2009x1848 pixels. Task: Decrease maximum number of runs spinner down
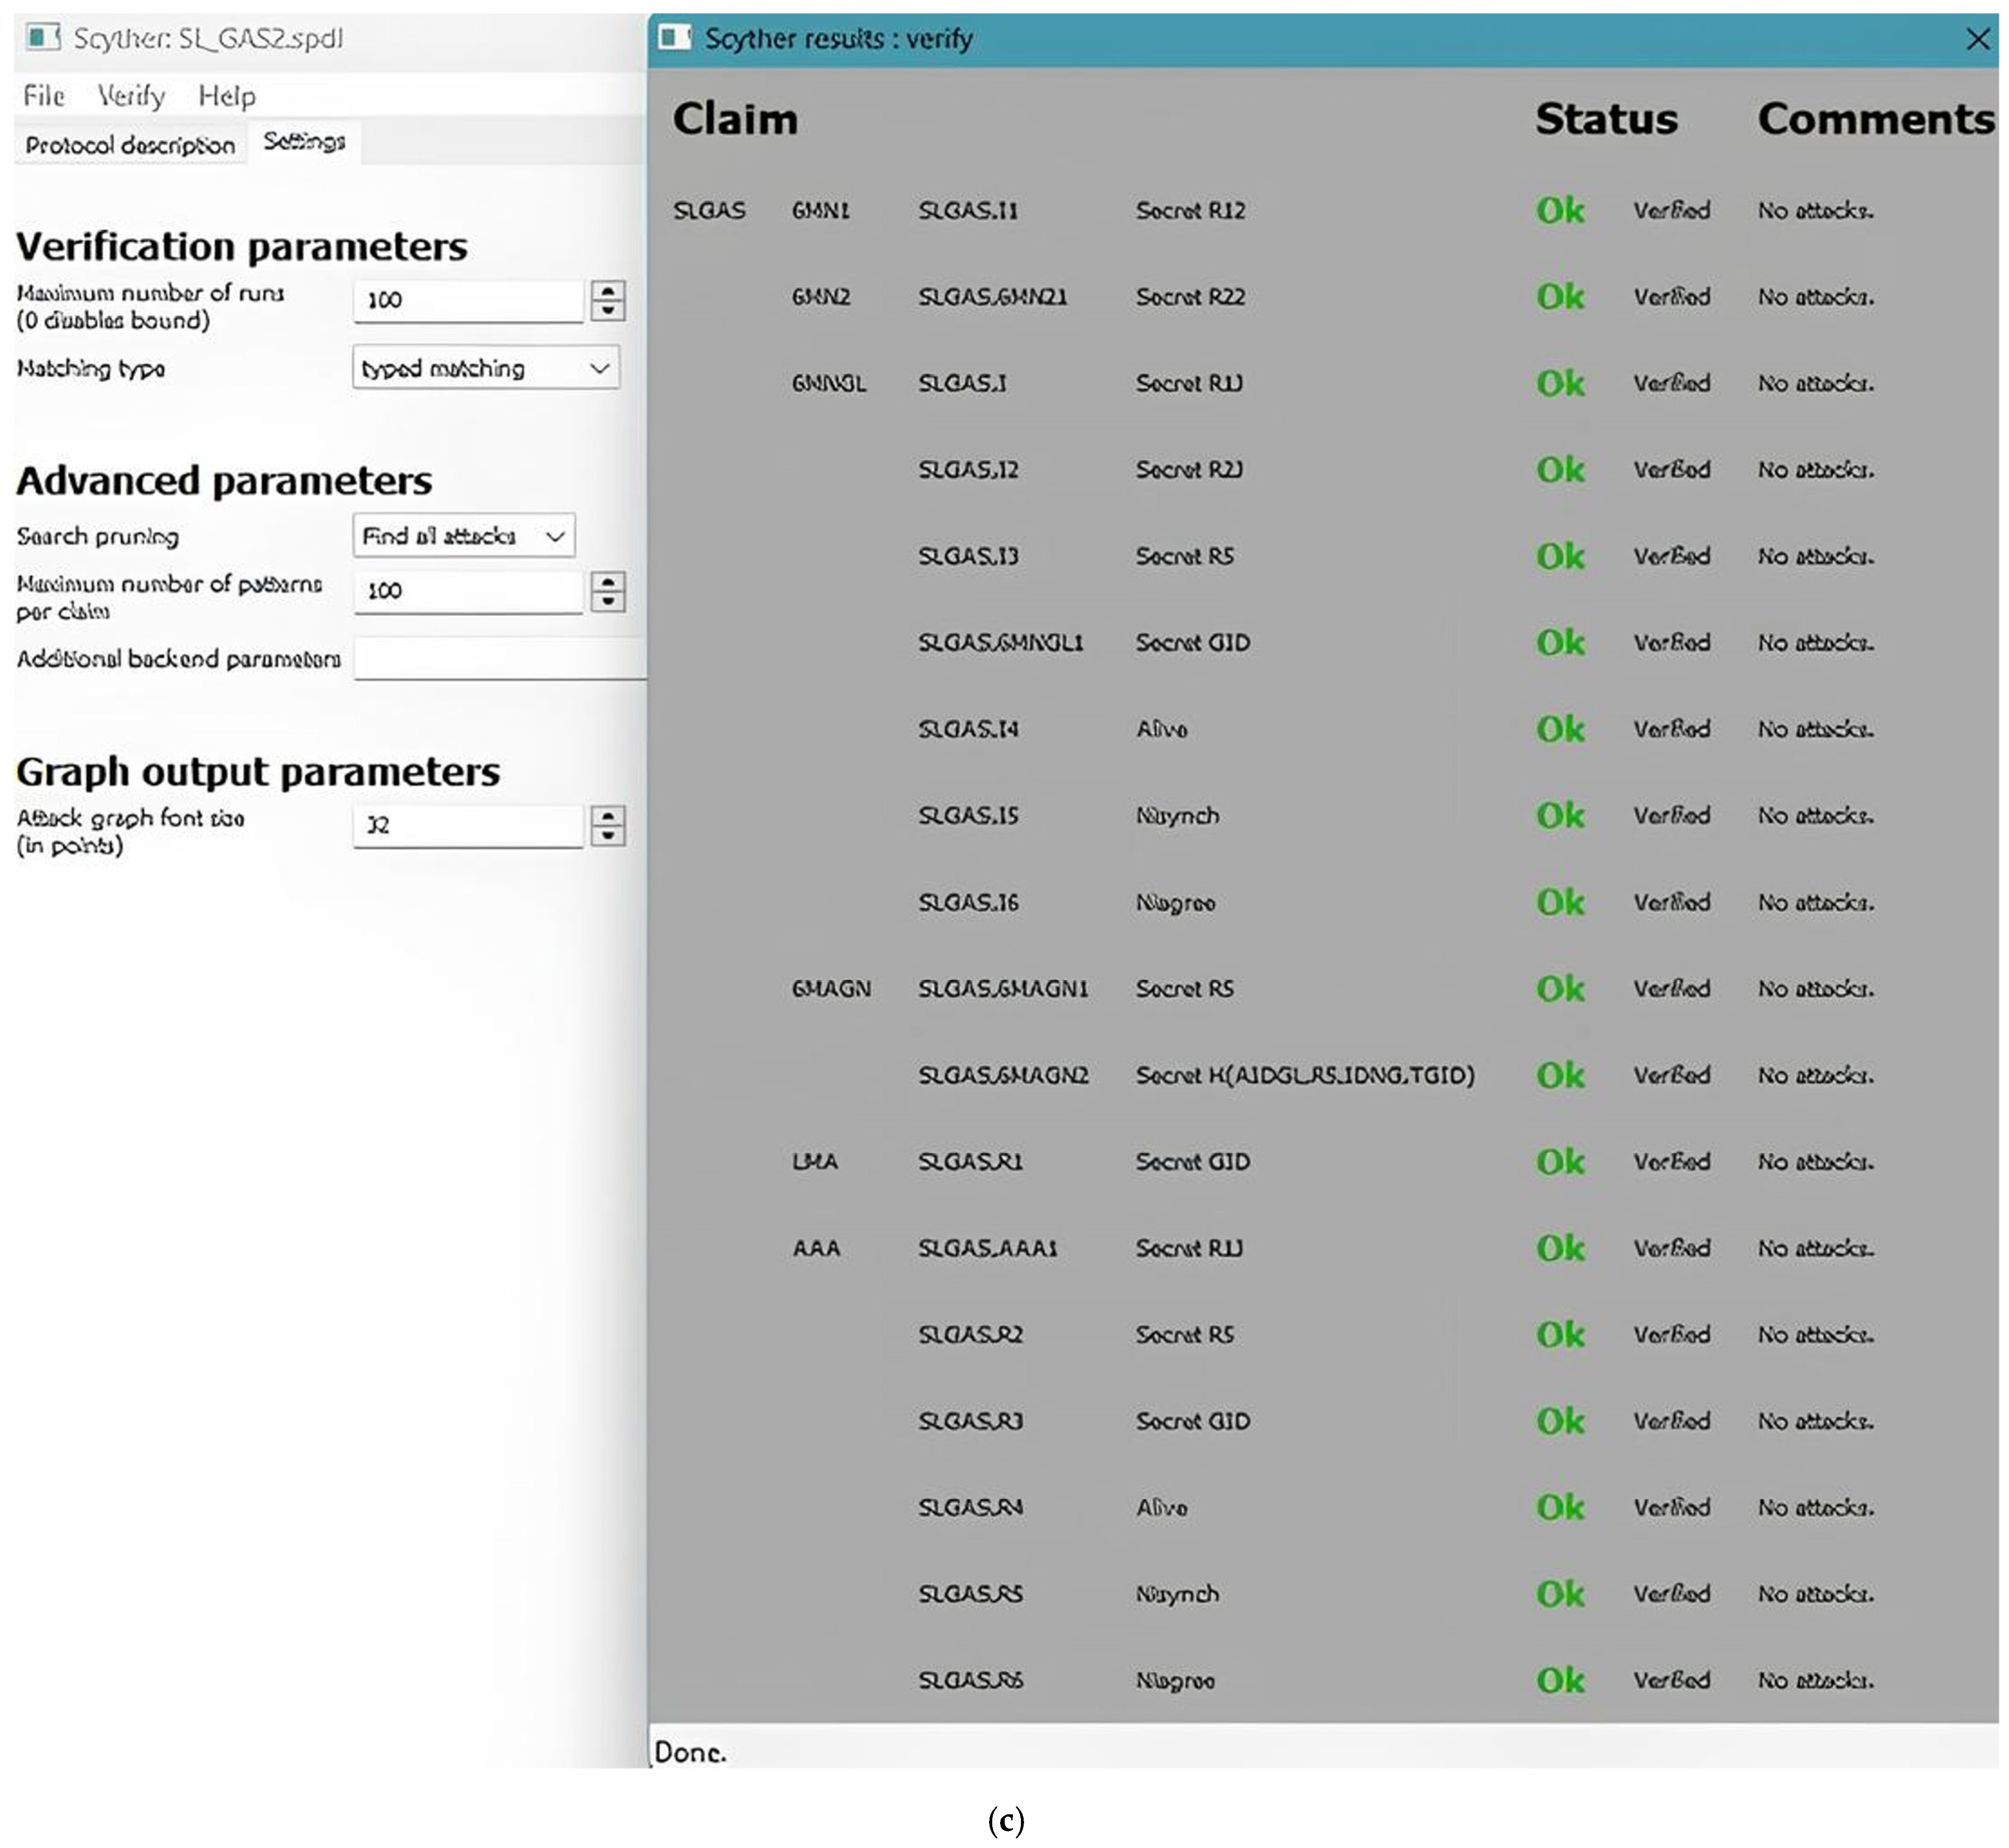[607, 310]
